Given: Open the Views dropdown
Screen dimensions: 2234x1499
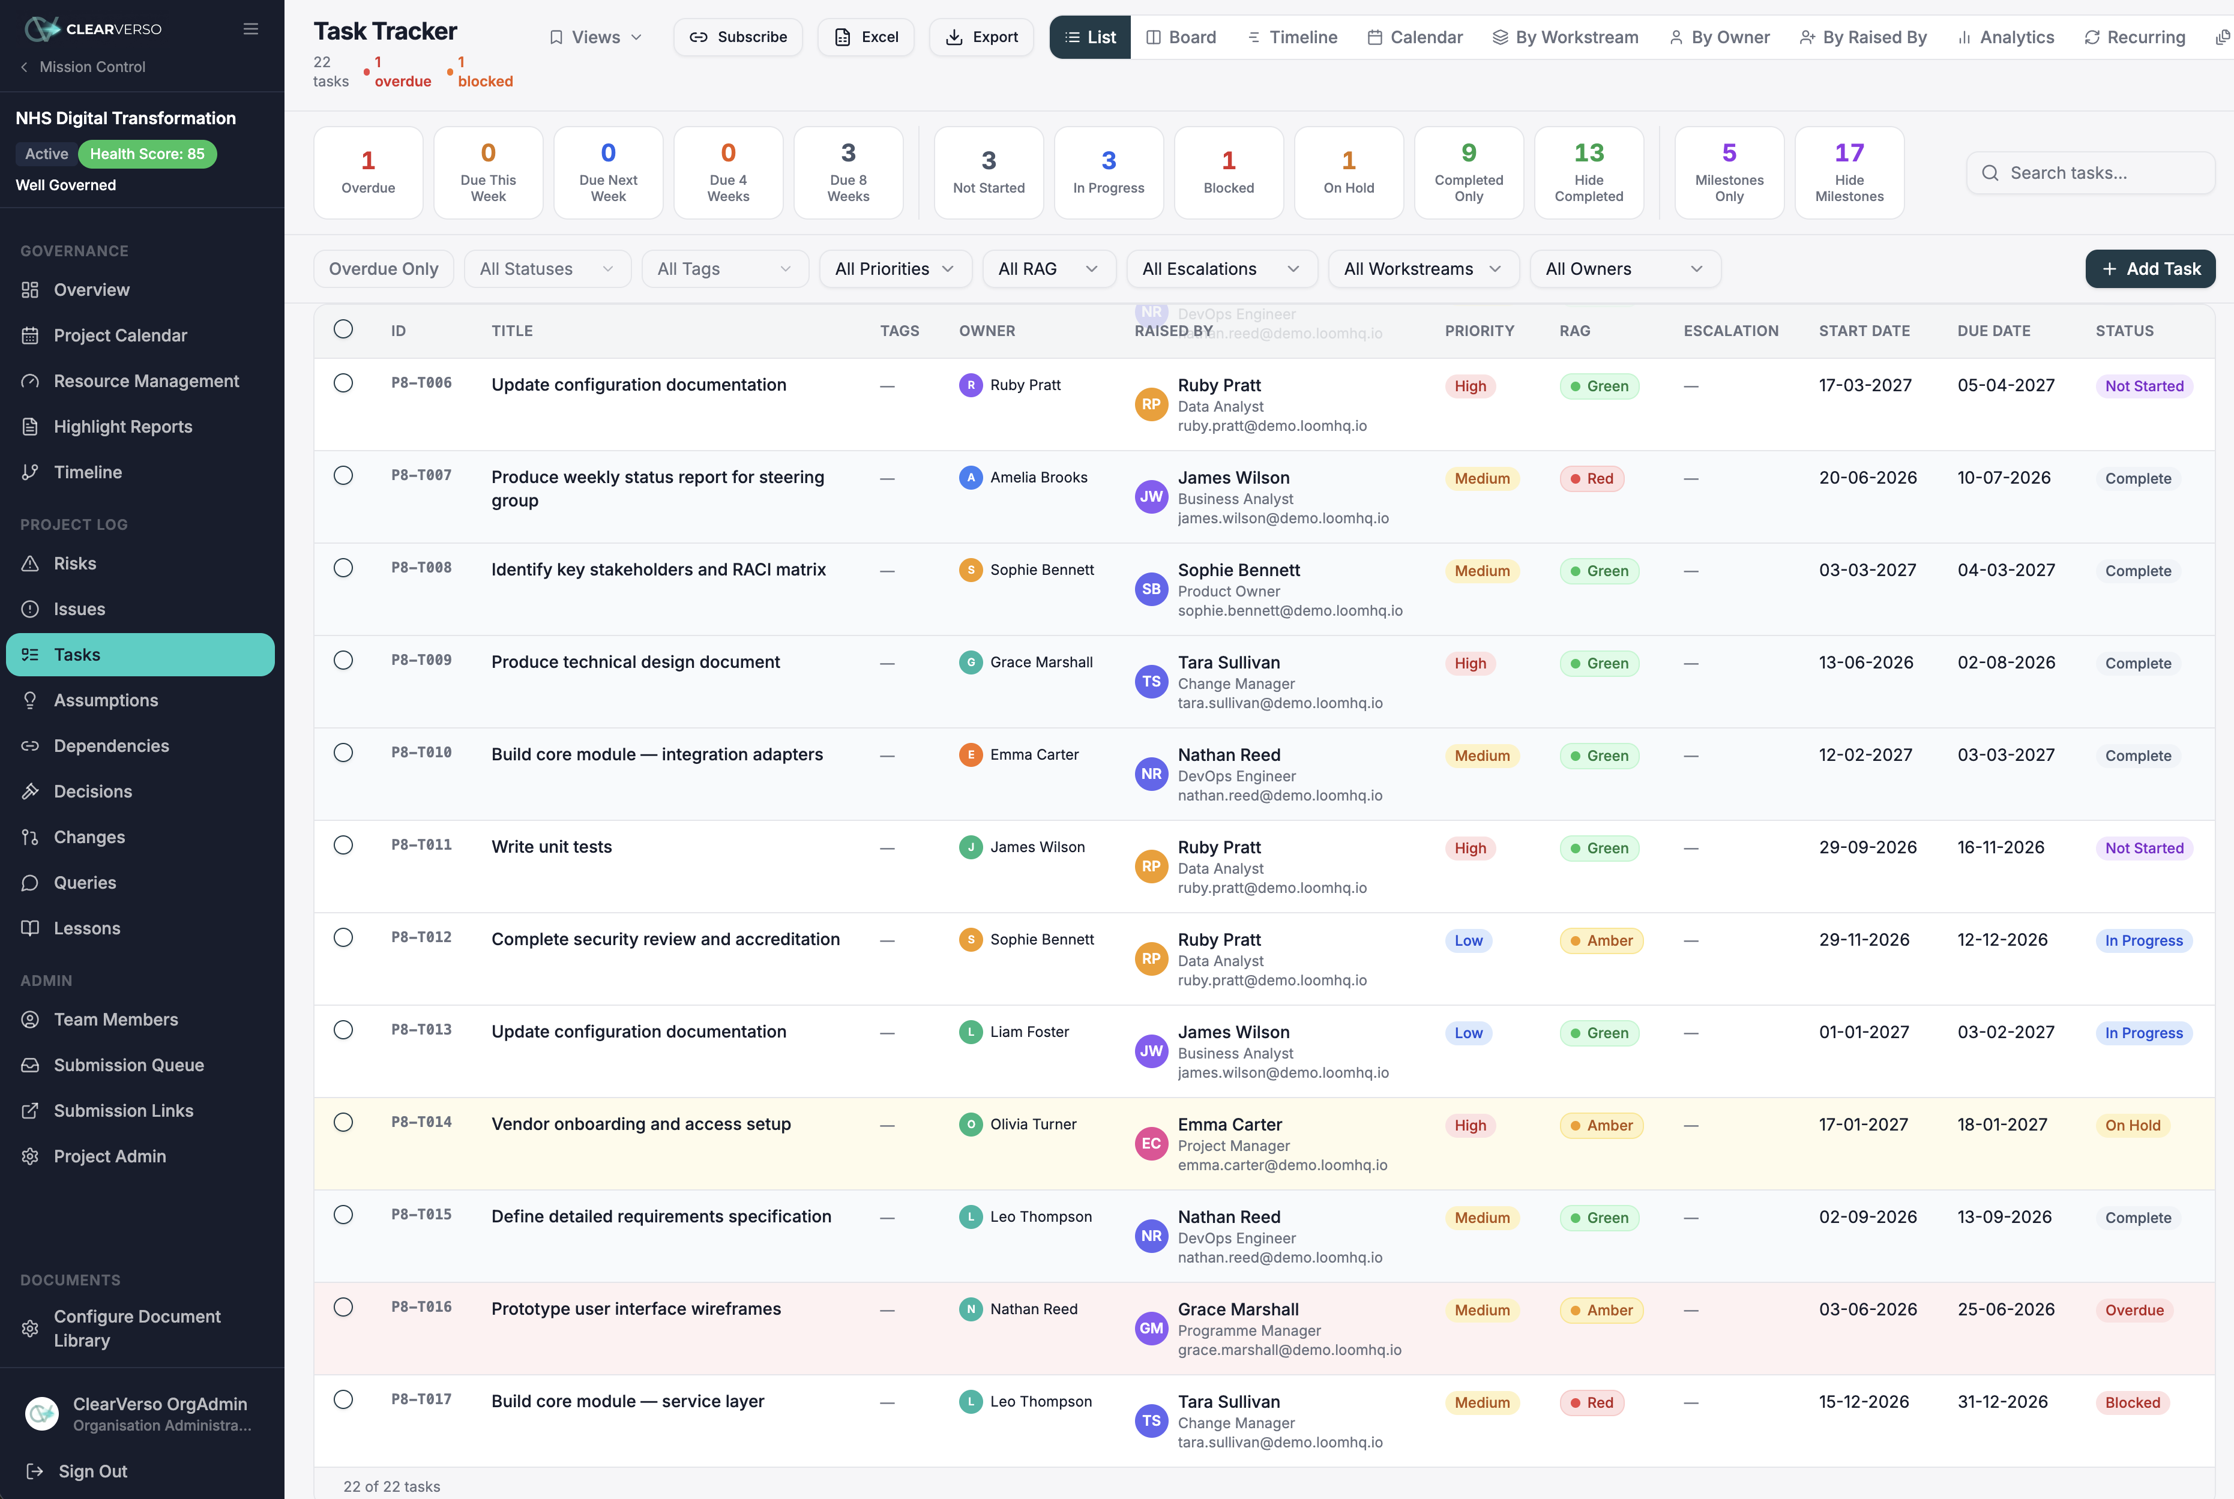Looking at the screenshot, I should coord(595,37).
